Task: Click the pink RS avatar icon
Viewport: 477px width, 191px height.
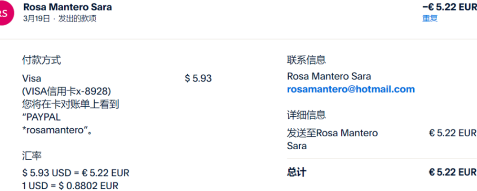Action: point(4,13)
